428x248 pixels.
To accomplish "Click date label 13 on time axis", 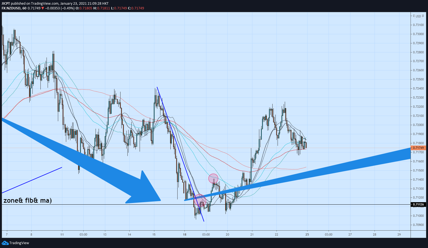I will [105, 234].
